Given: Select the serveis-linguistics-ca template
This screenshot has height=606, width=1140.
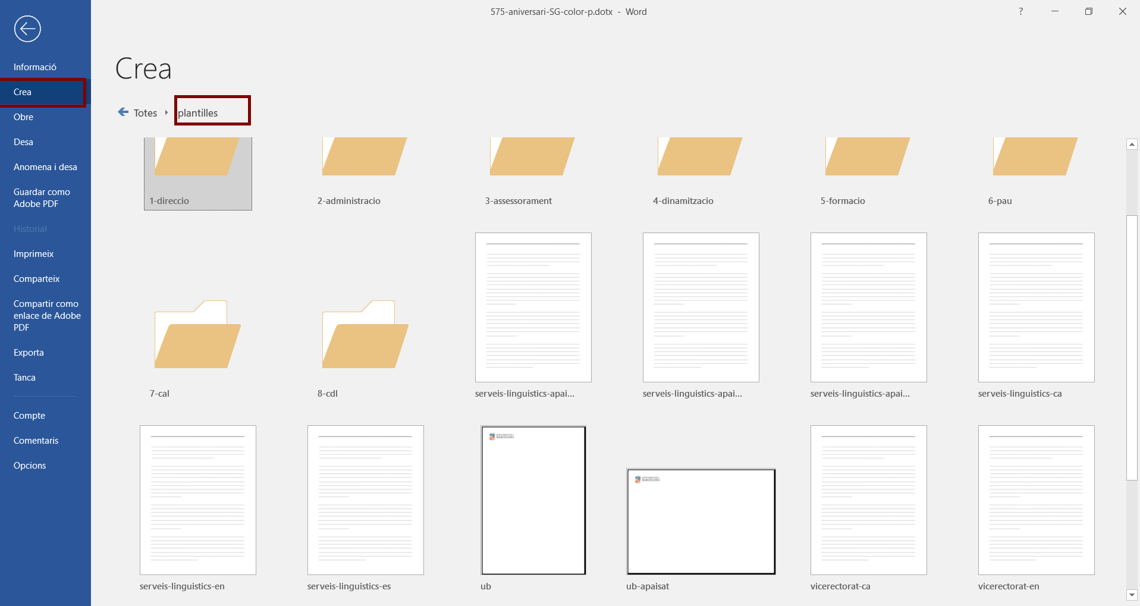Looking at the screenshot, I should pyautogui.click(x=1035, y=307).
